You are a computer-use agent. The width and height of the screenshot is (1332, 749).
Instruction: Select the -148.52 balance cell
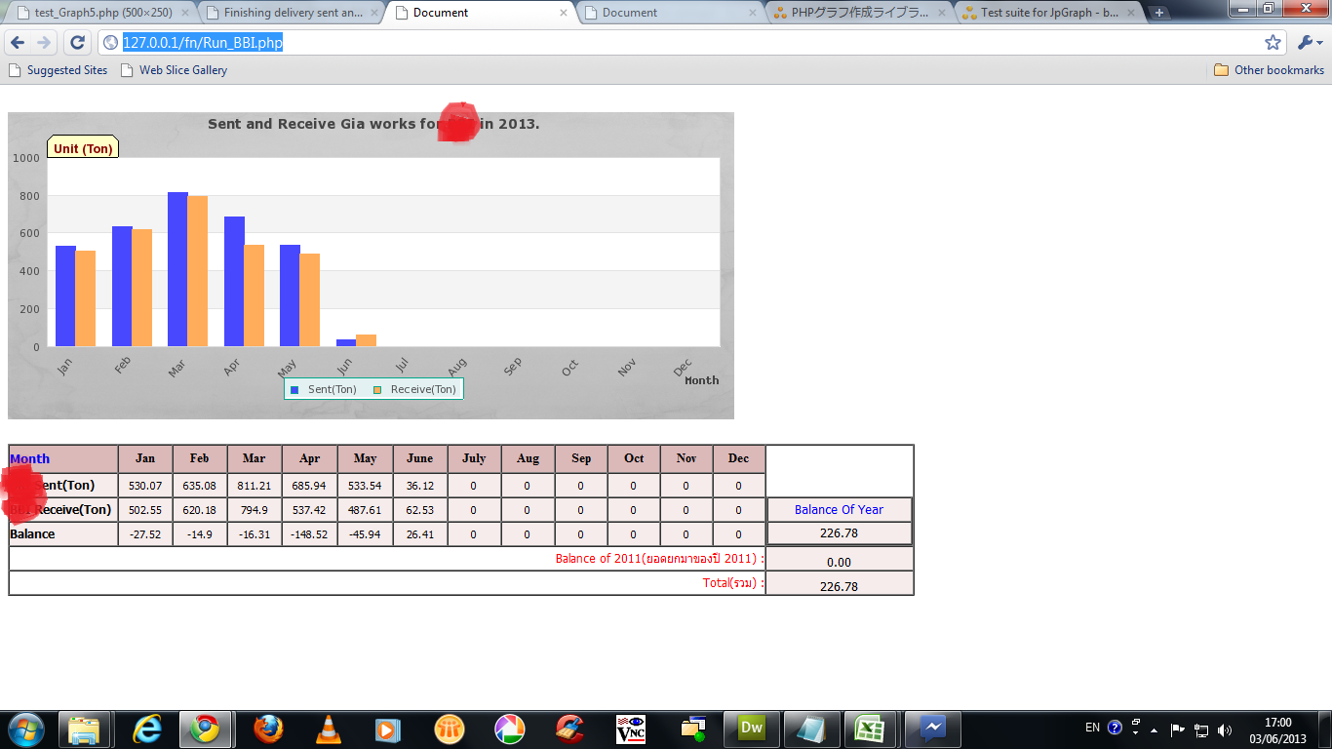(309, 534)
